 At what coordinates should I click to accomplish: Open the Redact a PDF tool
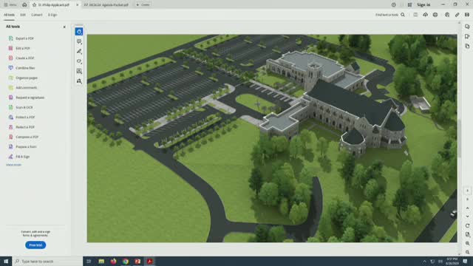(x=21, y=127)
